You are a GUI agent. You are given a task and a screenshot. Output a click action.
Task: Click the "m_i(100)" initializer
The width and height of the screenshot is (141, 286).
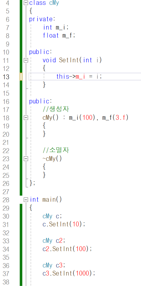click(82, 118)
